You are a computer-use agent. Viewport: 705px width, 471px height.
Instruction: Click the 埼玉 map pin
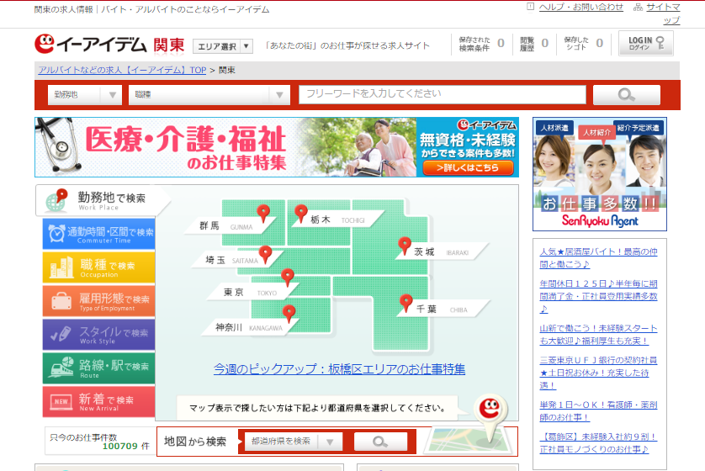tap(265, 254)
